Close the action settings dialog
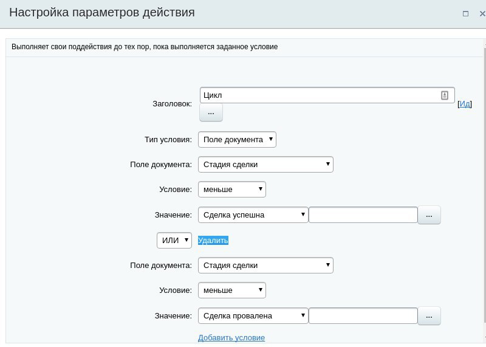The image size is (486, 347). [482, 13]
